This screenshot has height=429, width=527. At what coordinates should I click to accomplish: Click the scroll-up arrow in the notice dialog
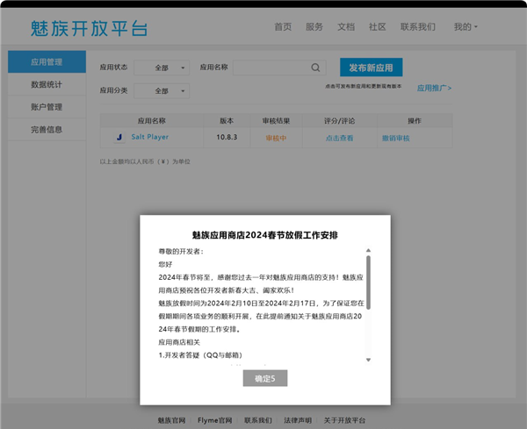coord(368,251)
